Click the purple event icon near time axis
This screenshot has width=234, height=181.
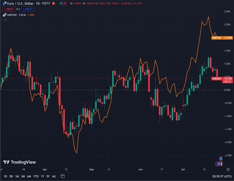coord(216,164)
